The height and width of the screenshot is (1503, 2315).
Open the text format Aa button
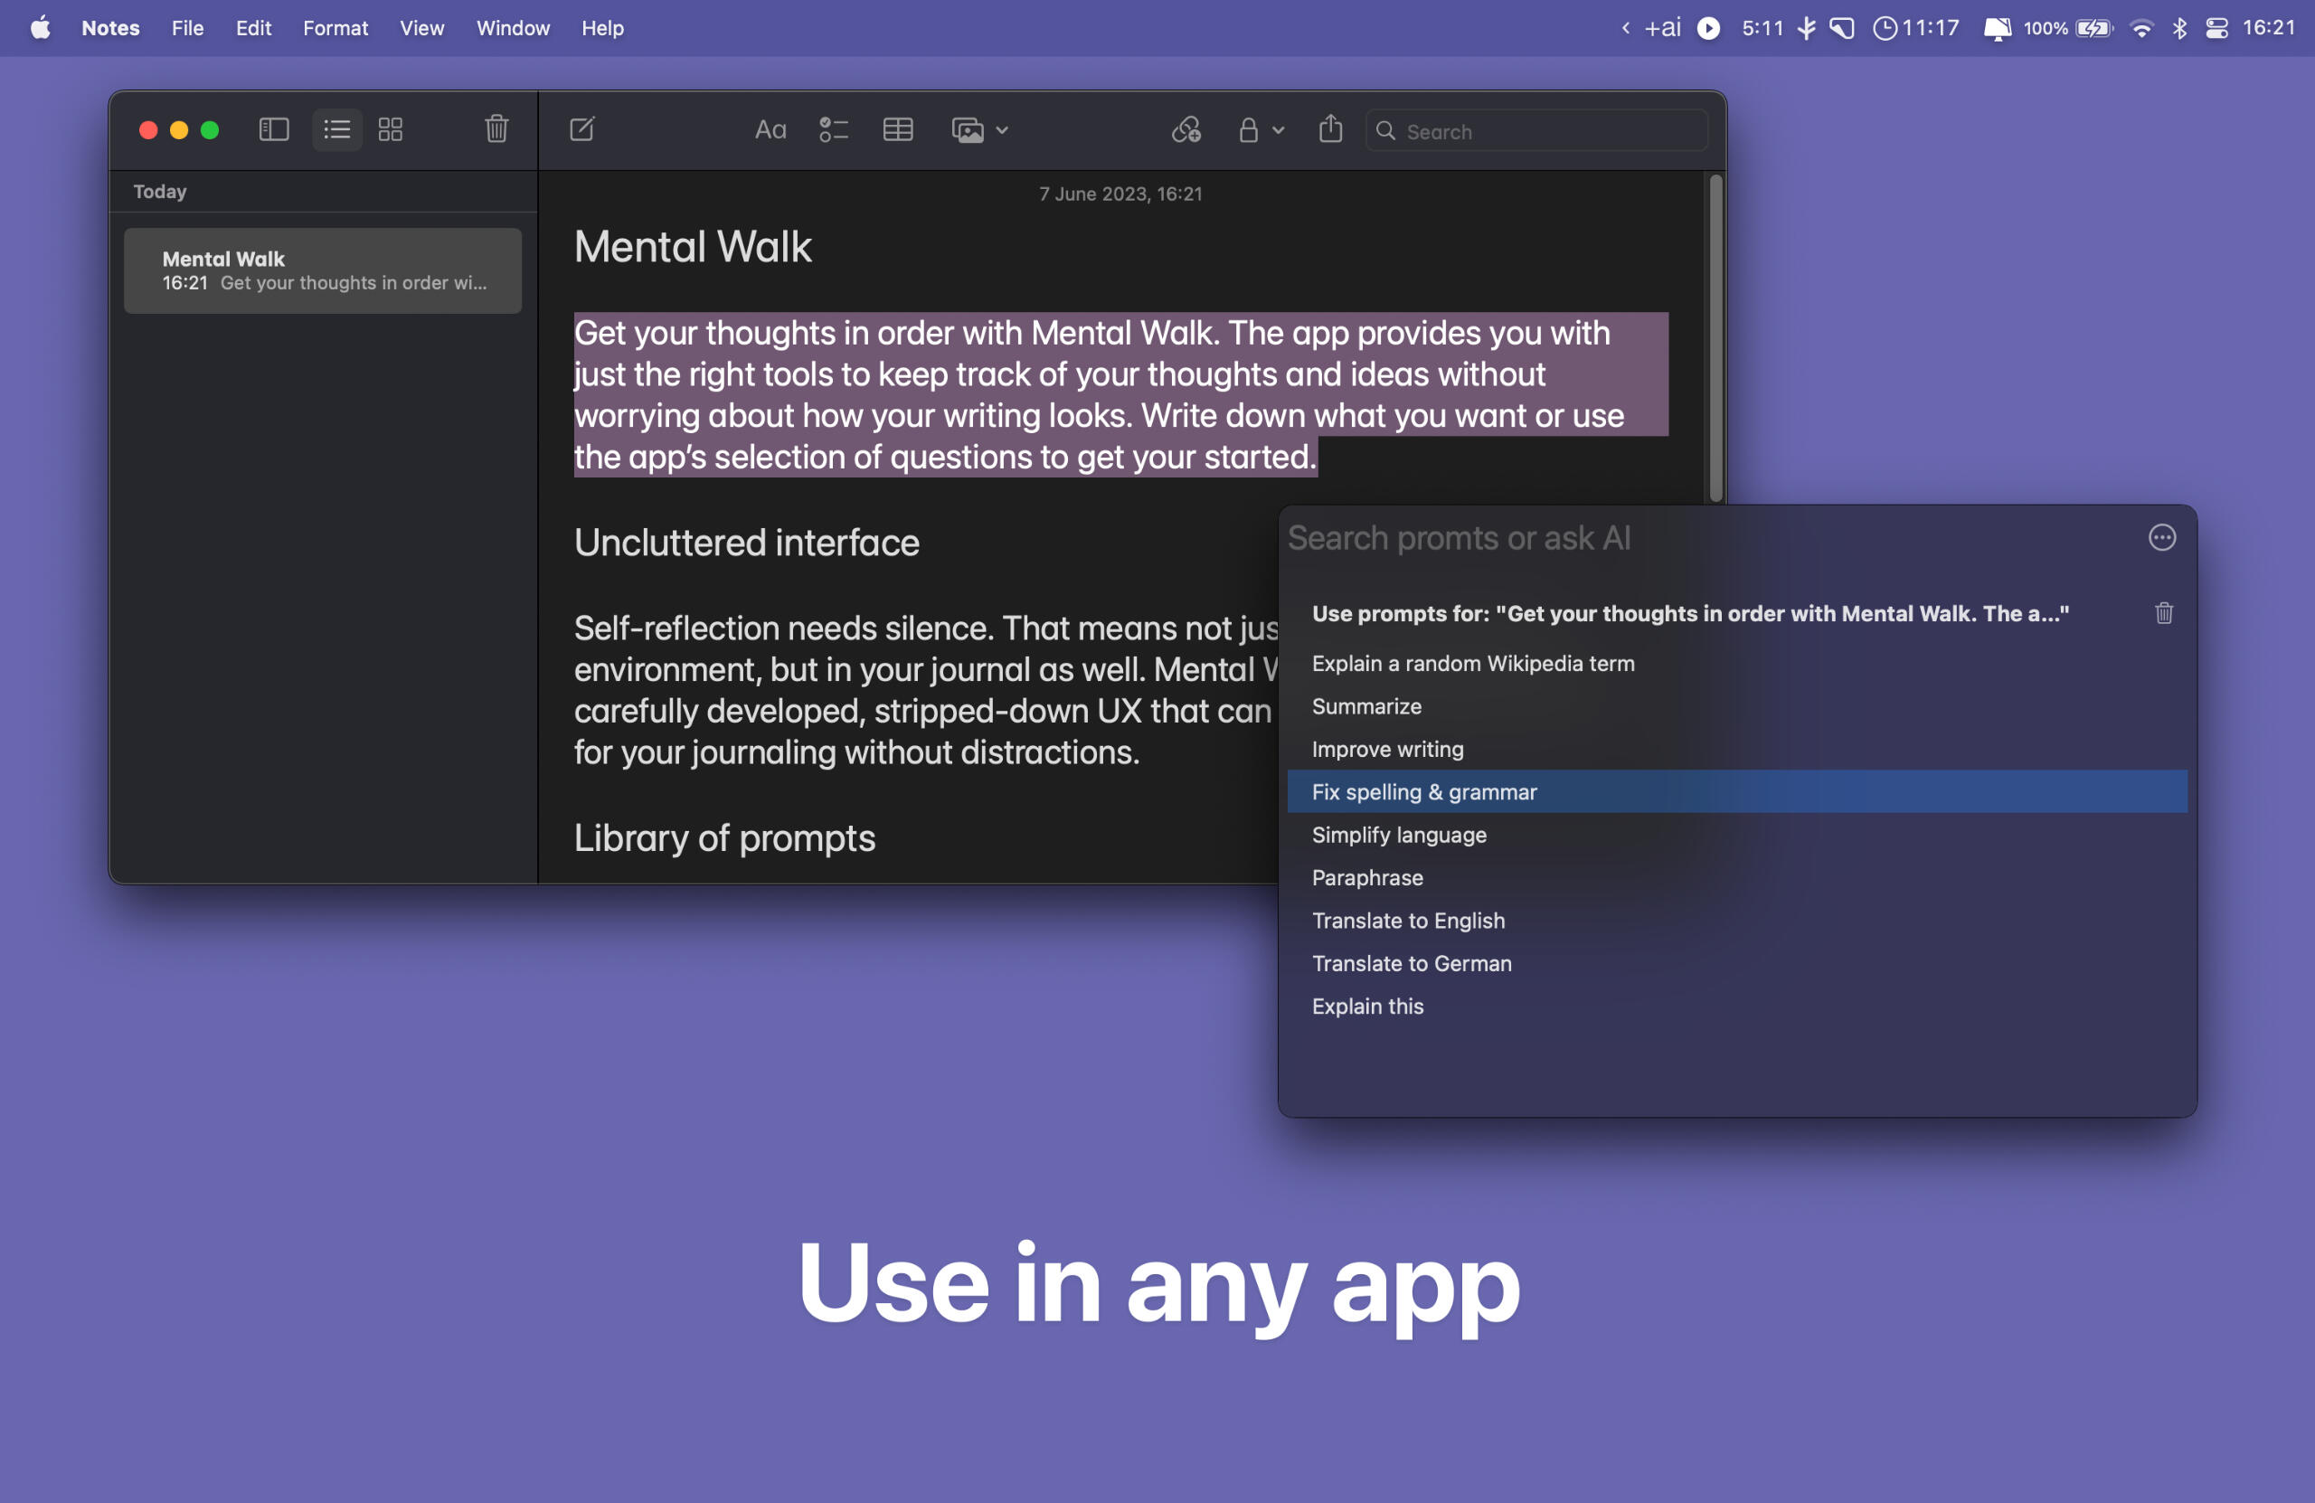770,129
